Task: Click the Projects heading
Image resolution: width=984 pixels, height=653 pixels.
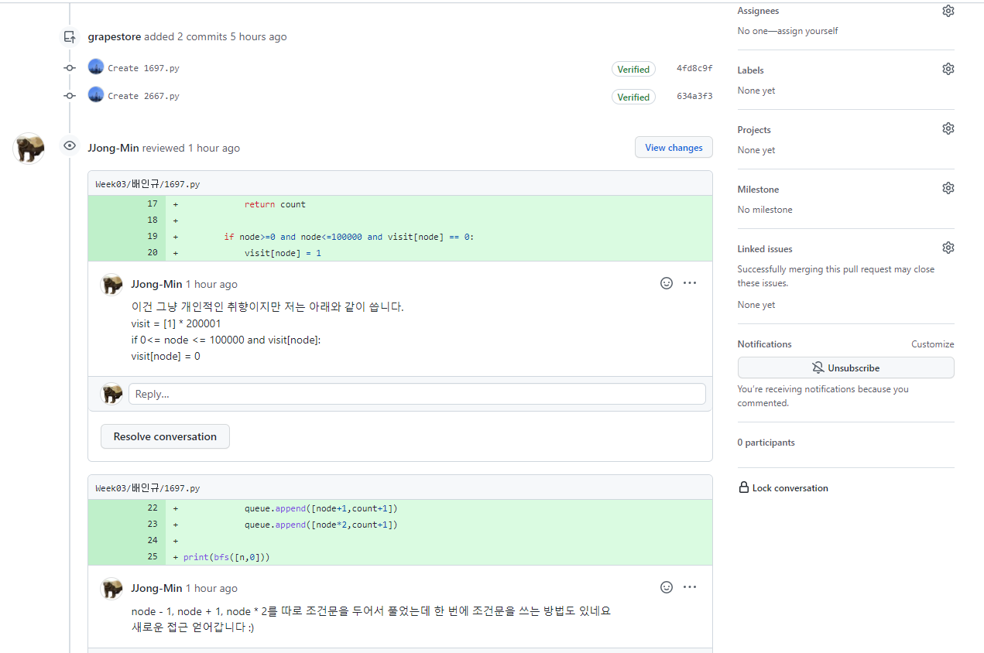Action: [x=754, y=130]
